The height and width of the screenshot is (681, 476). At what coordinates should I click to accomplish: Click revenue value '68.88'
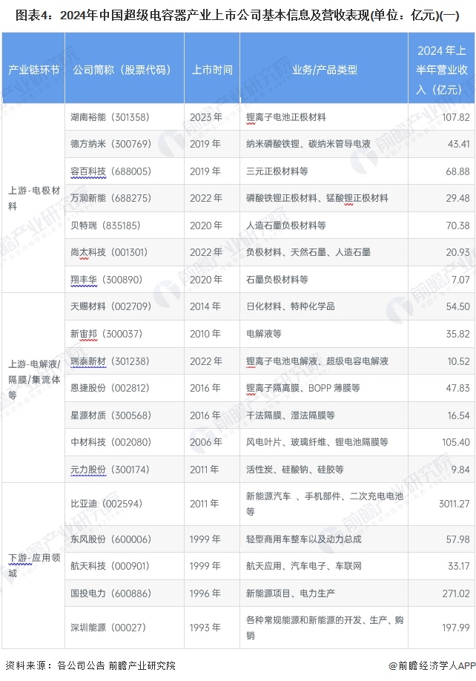tap(457, 171)
